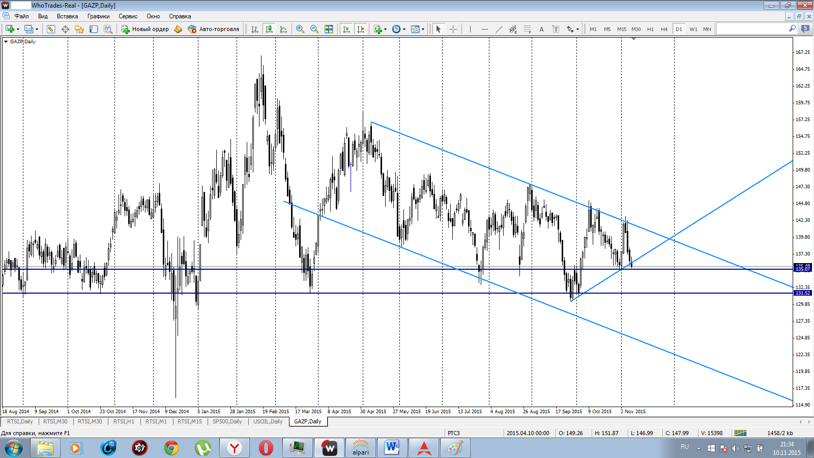Open the new chart toolbar button
The height and width of the screenshot is (458, 814).
pyautogui.click(x=10, y=29)
